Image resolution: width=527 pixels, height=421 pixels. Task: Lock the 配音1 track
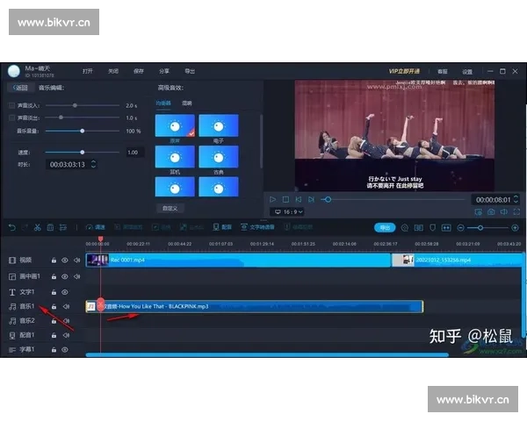pyautogui.click(x=54, y=335)
